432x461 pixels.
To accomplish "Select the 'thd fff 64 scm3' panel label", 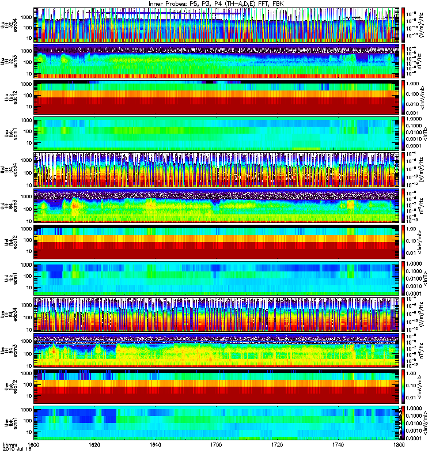I will coord(9,206).
